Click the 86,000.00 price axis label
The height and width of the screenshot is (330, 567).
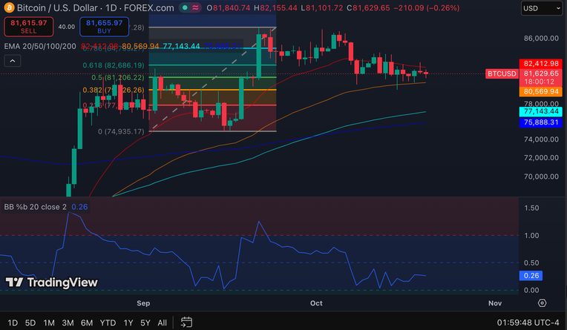click(x=541, y=39)
